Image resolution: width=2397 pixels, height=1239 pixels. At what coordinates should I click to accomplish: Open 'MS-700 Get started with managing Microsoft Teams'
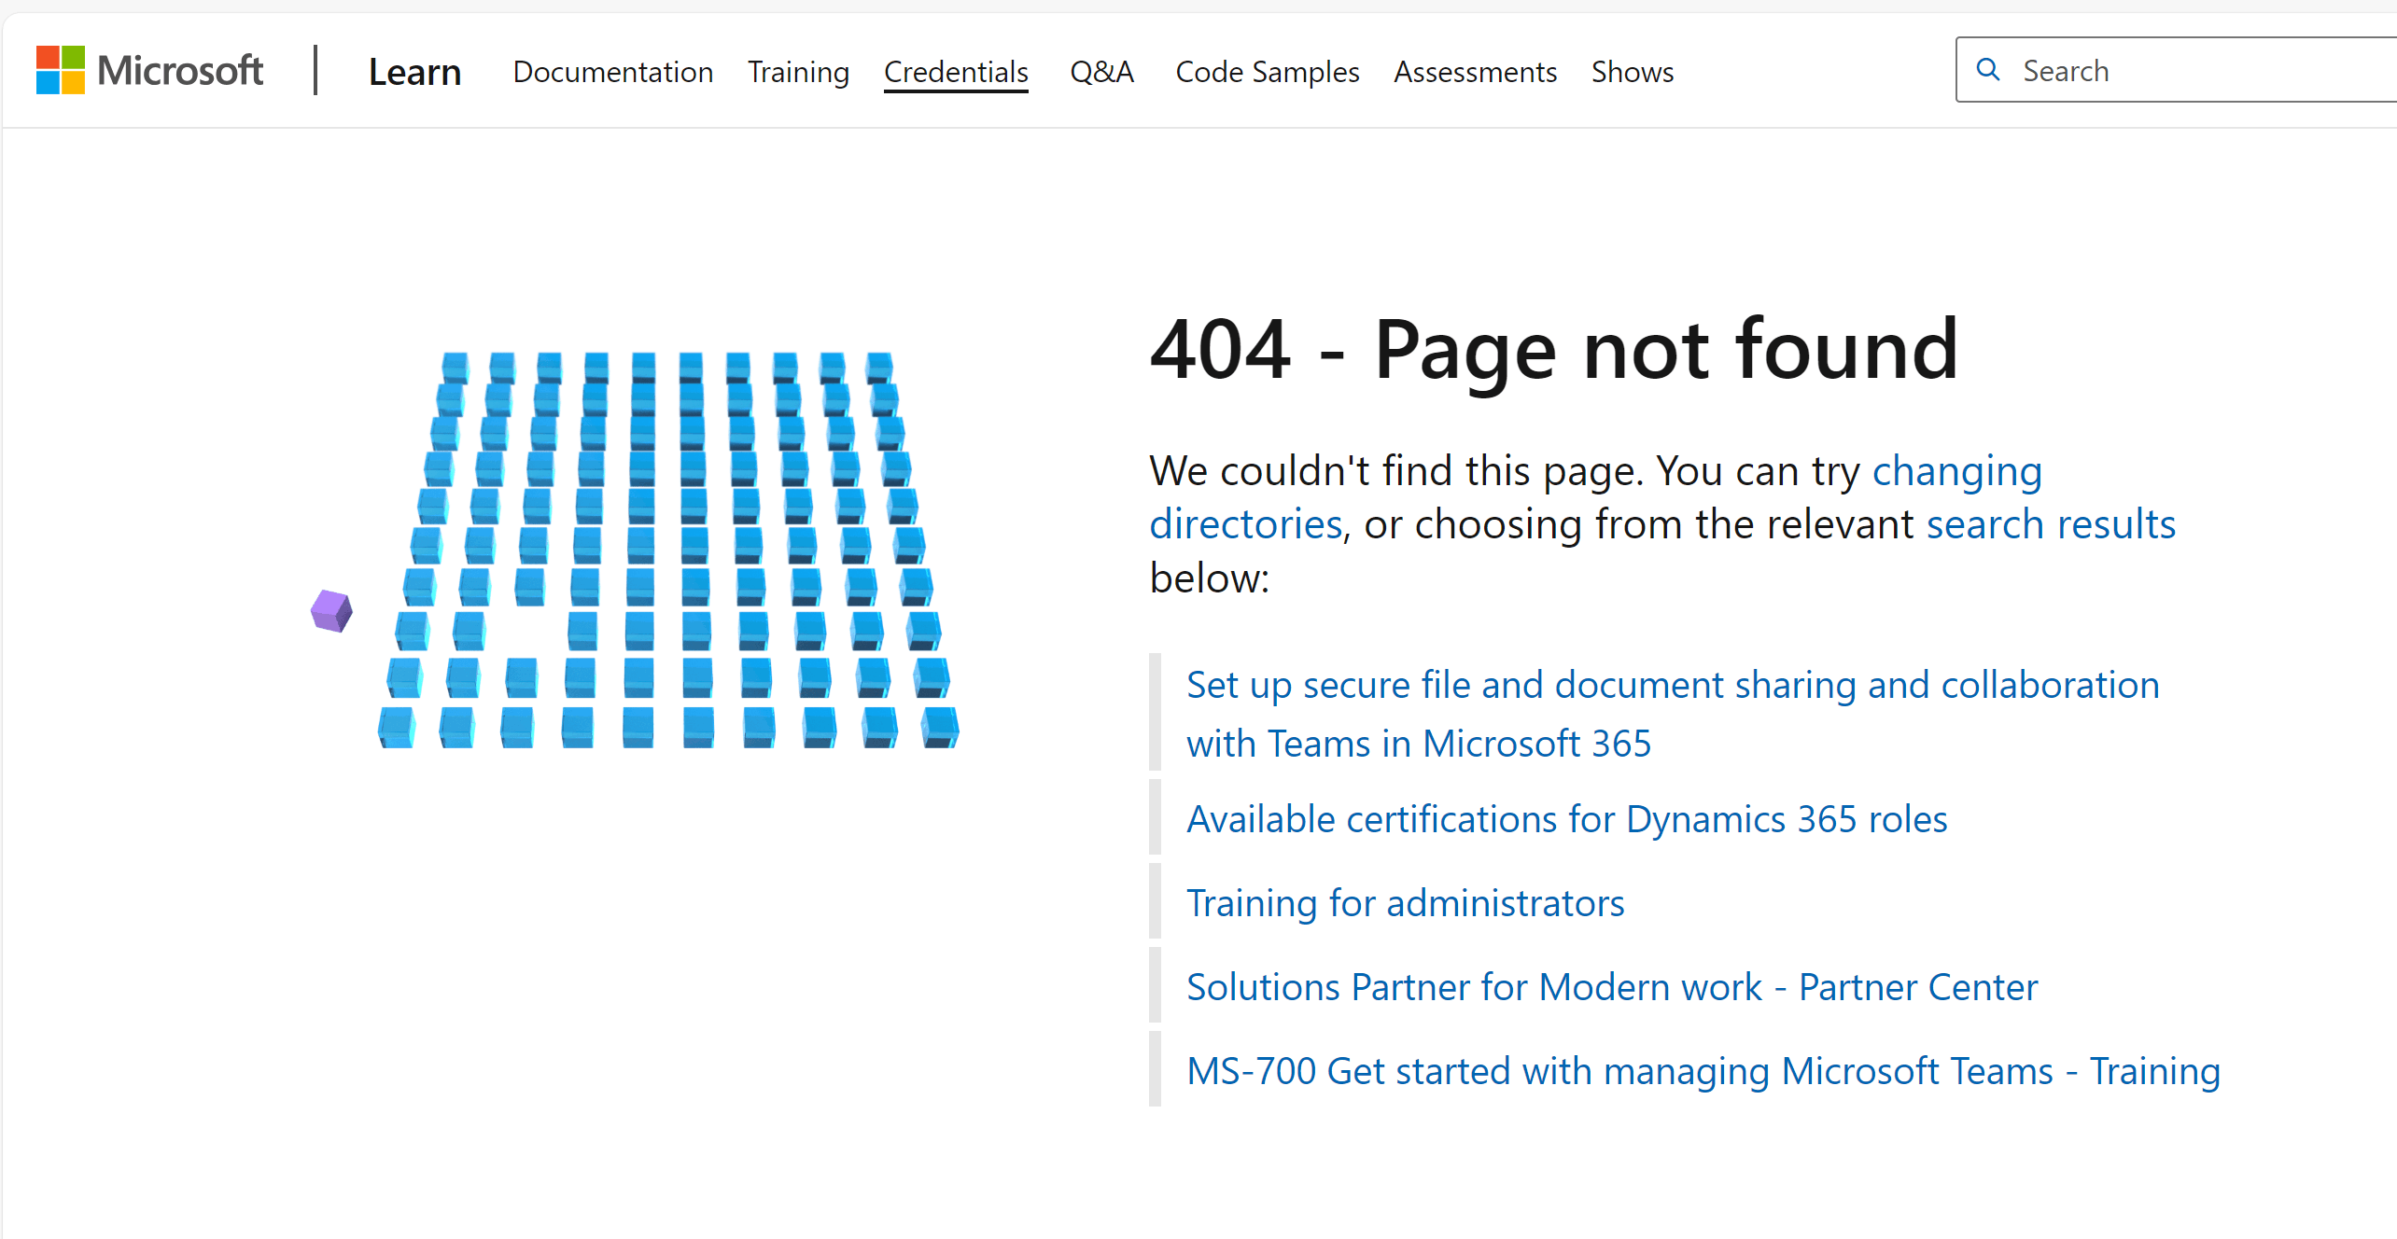click(1703, 1071)
